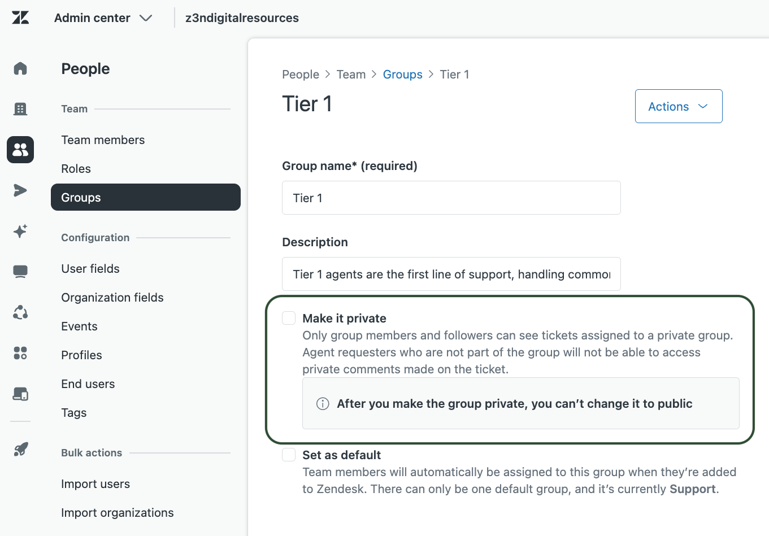Screen dimensions: 769x536
Task: Click the People icon in sidebar
Action: pyautogui.click(x=20, y=149)
